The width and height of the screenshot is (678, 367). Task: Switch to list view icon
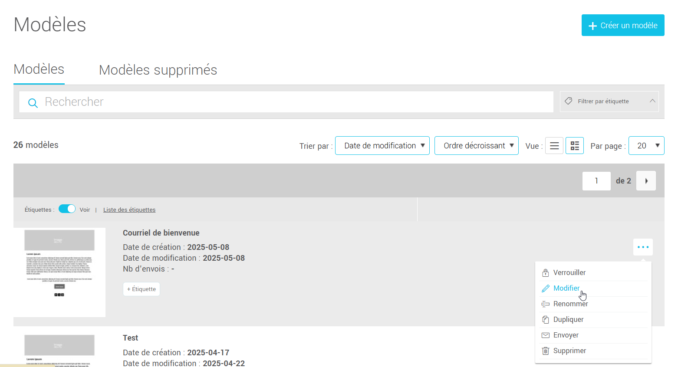pyautogui.click(x=554, y=146)
